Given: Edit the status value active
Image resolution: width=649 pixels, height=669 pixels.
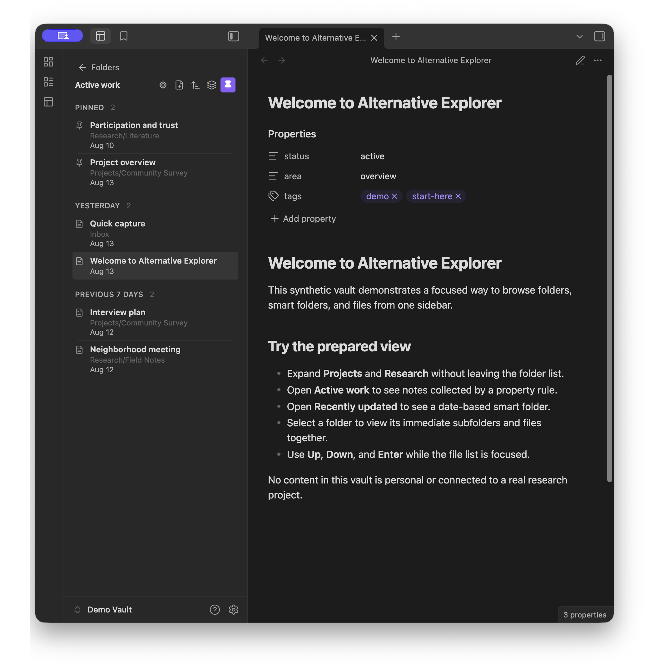Looking at the screenshot, I should (372, 156).
